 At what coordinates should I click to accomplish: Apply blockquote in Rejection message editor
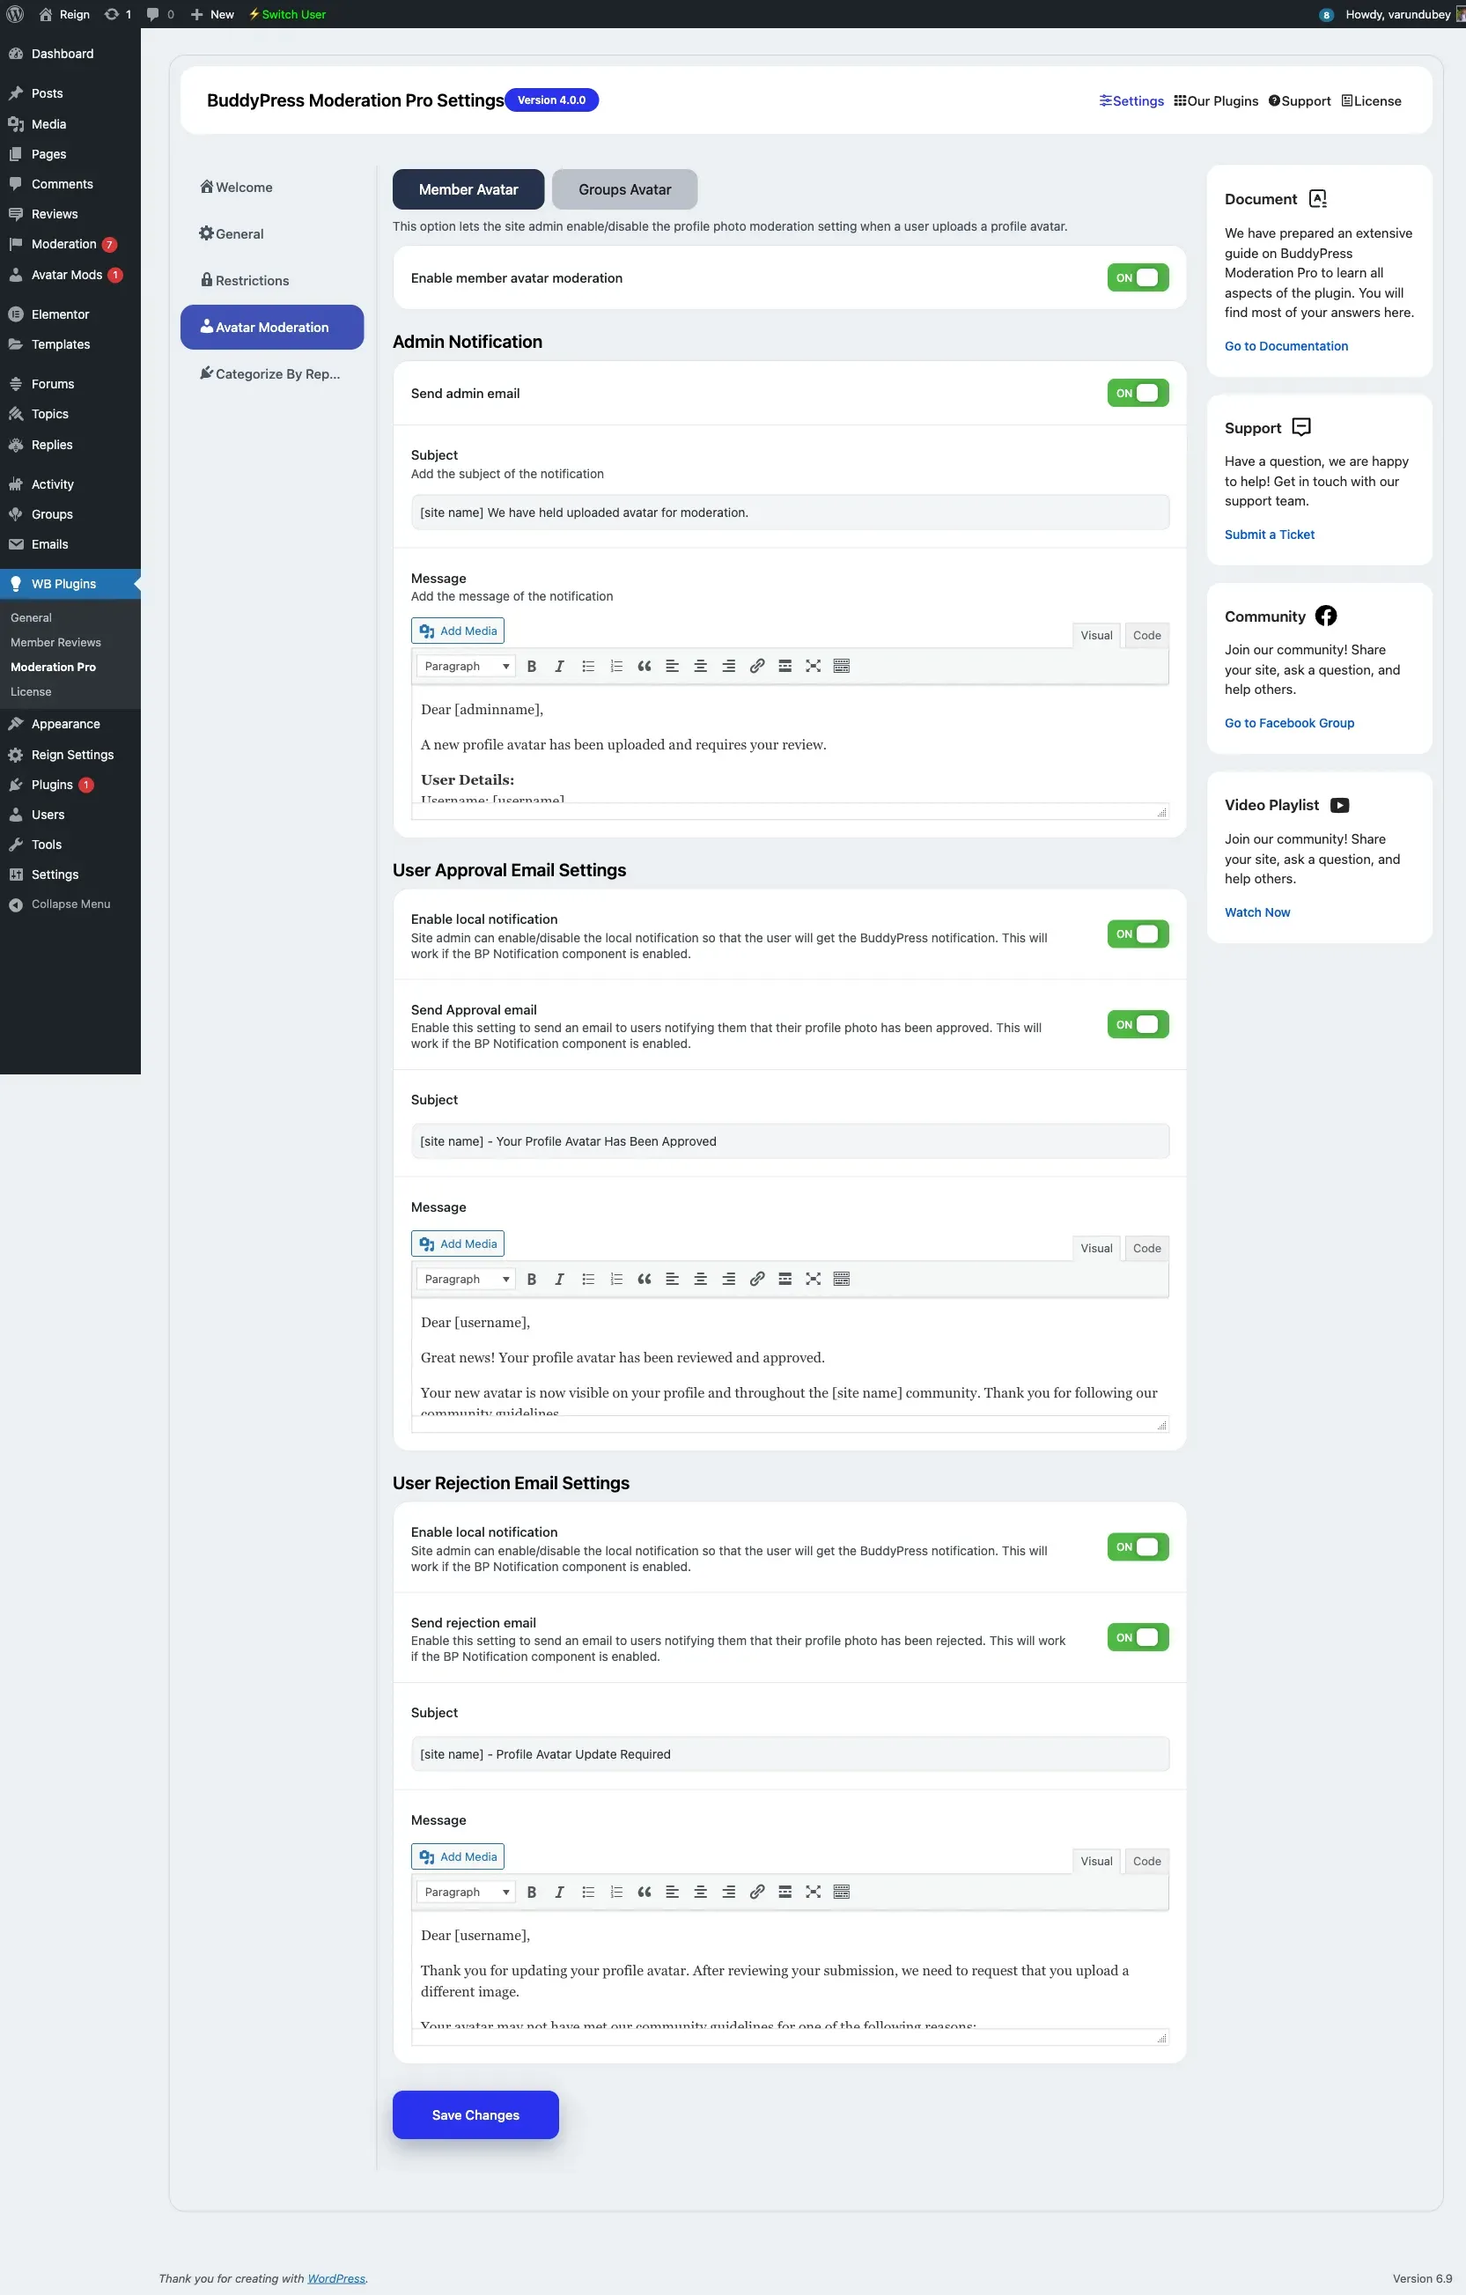click(x=645, y=1892)
